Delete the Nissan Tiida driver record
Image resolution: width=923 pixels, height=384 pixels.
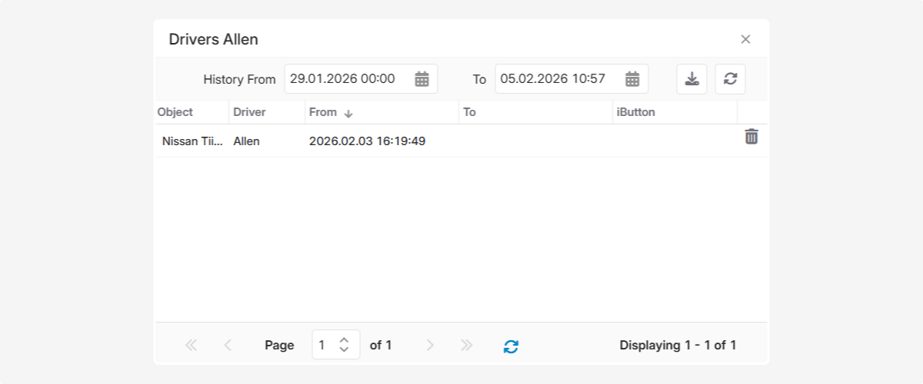pos(751,137)
